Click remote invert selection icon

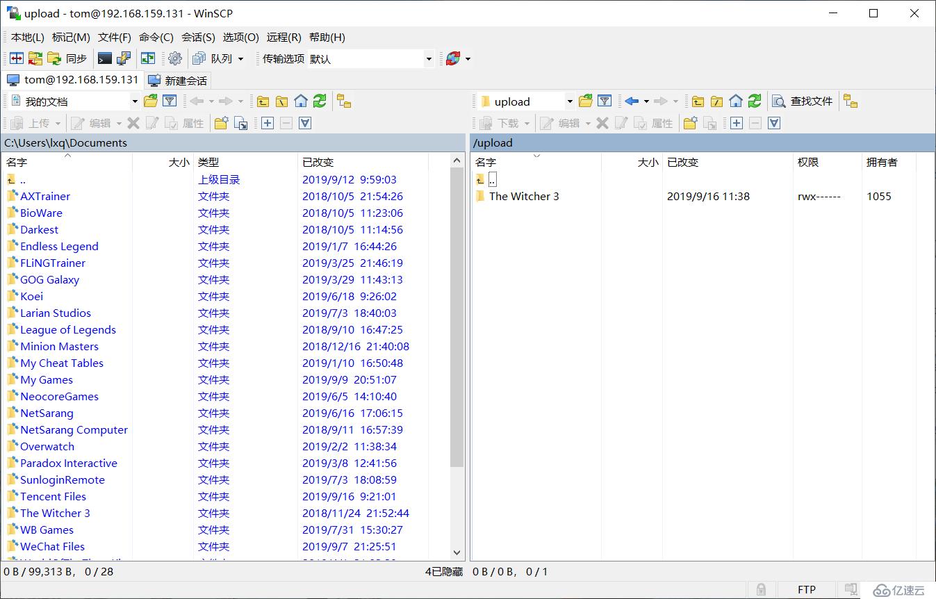tap(774, 123)
